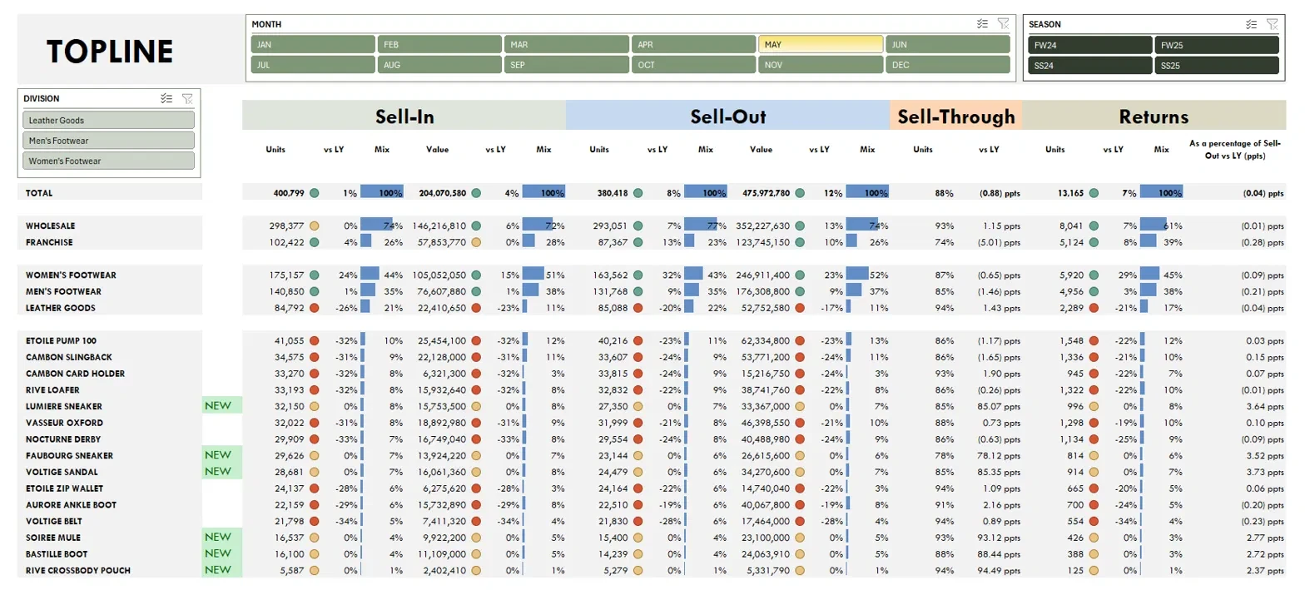Click the Sell-Through section header

coord(955,116)
